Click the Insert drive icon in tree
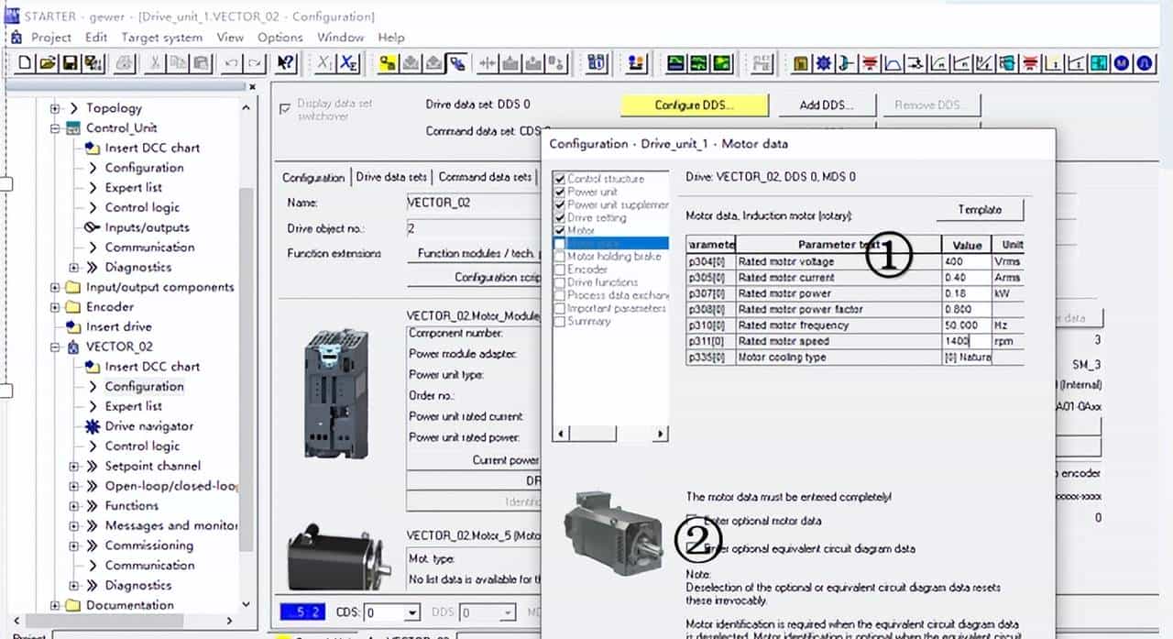1173x639 pixels. (73, 326)
